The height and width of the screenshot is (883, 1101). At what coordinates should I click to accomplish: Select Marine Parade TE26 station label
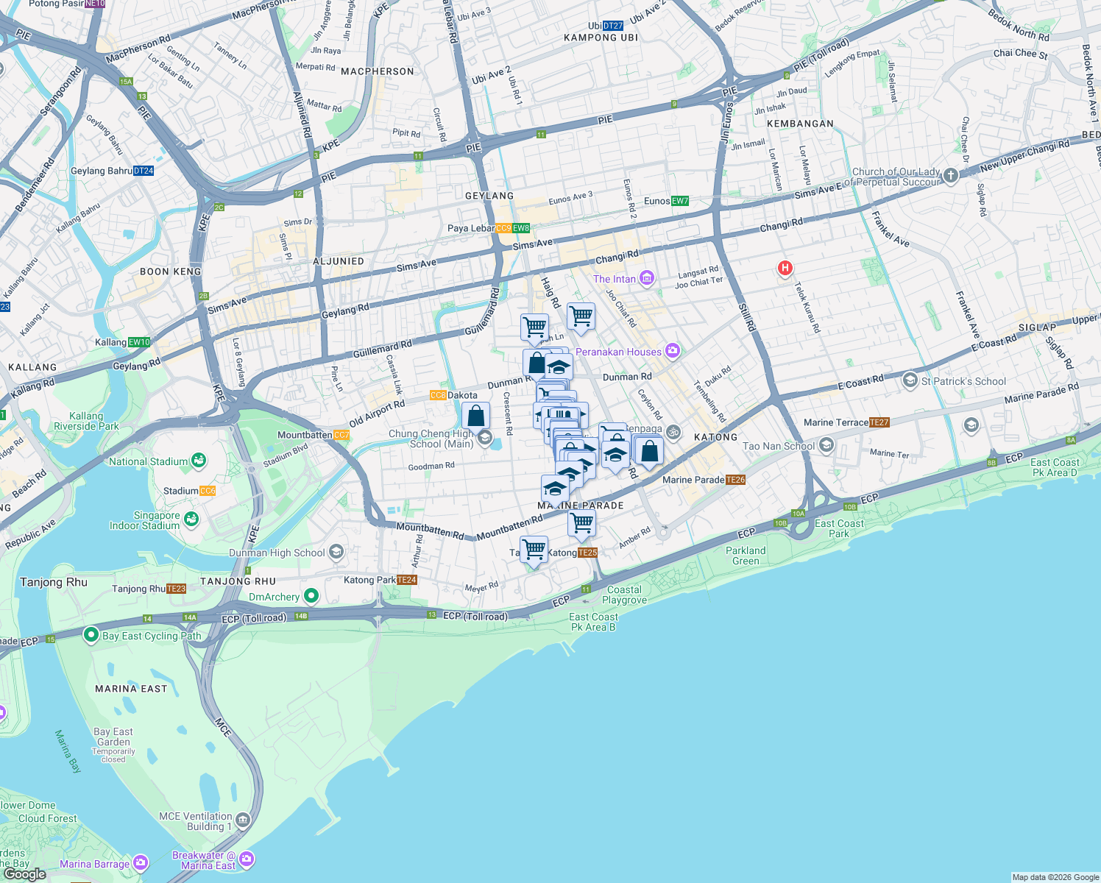tap(704, 480)
